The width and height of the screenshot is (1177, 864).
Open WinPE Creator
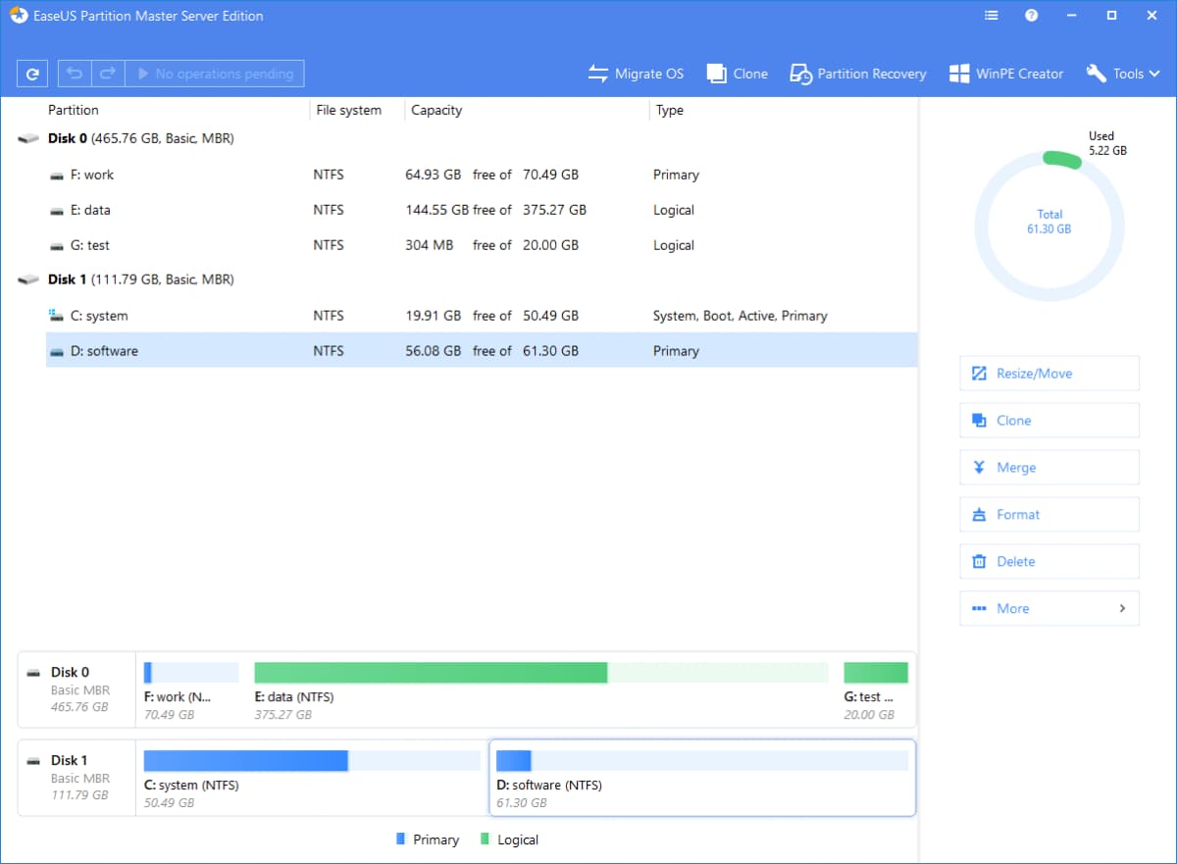pos(1006,74)
